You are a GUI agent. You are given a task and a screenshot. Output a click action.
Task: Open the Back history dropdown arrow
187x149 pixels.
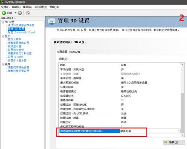click(15, 13)
